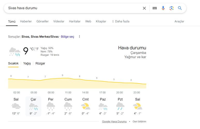Click the blue magnifier search icon
Viewport: 200px width, 129px height.
click(180, 8)
